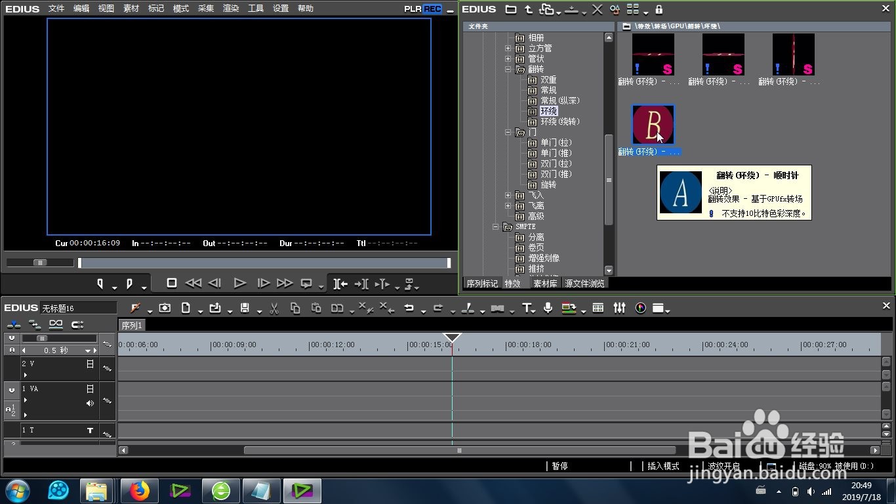Click the Paste icon in timeline toolbar
This screenshot has width=896, height=504.
[x=316, y=308]
